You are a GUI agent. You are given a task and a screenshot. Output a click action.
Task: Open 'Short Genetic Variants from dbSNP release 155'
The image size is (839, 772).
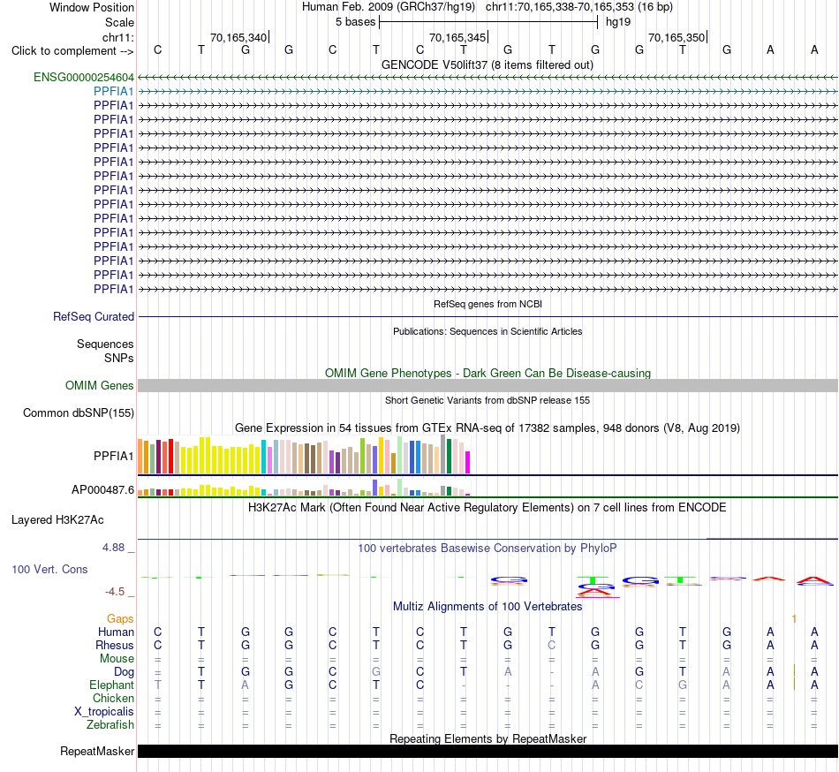pyautogui.click(x=488, y=400)
